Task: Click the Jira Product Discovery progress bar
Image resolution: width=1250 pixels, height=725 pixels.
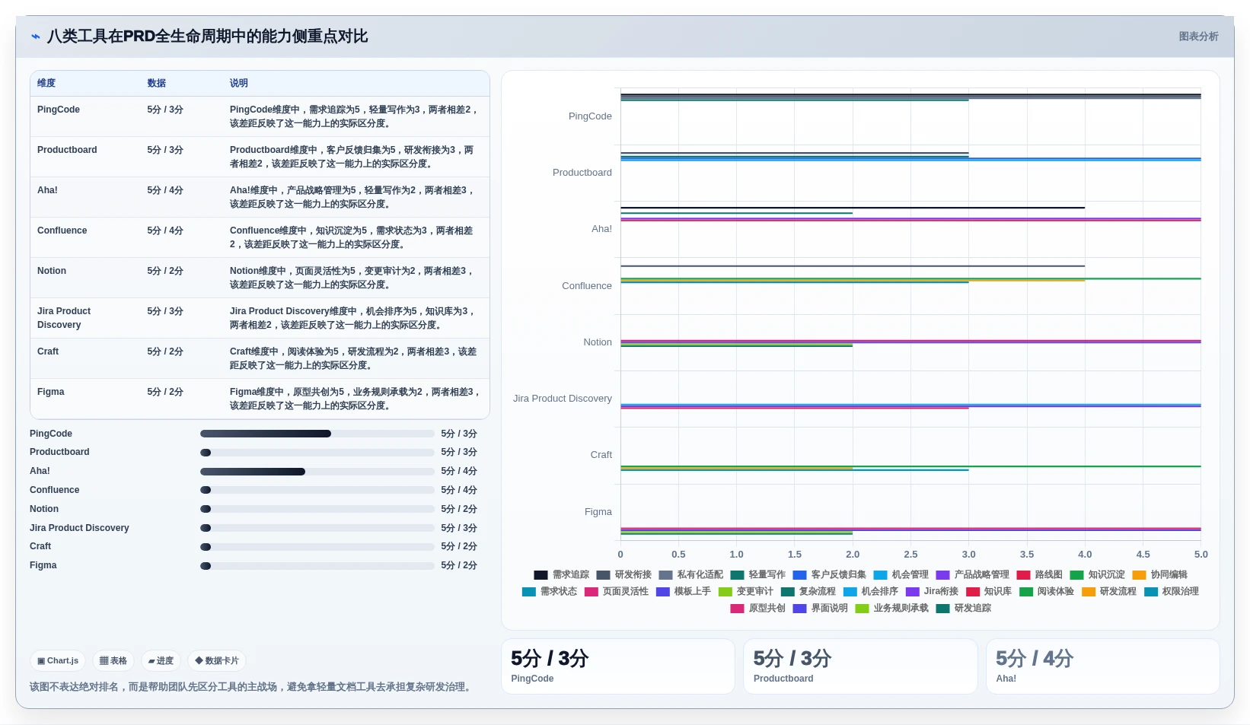Action: tap(317, 529)
